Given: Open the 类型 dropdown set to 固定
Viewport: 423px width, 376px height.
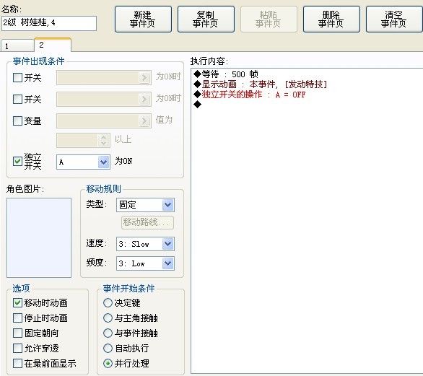Looking at the screenshot, I should point(145,205).
